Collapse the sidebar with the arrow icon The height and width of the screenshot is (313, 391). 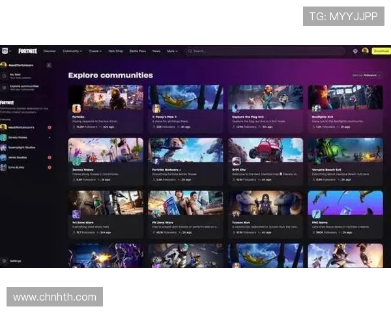[49, 65]
